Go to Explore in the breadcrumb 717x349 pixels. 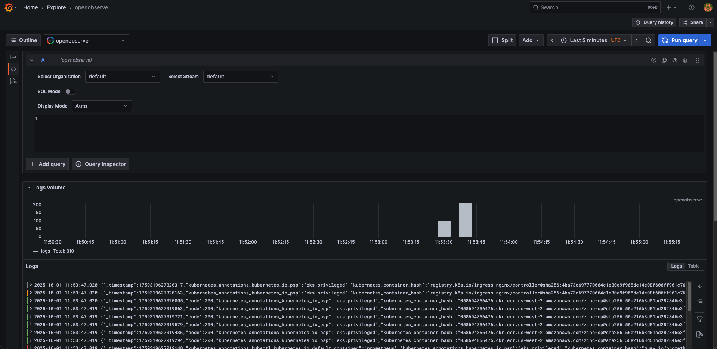(x=56, y=7)
